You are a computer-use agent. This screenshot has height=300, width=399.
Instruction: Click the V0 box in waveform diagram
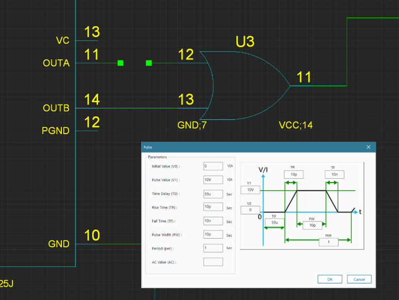tap(251, 210)
